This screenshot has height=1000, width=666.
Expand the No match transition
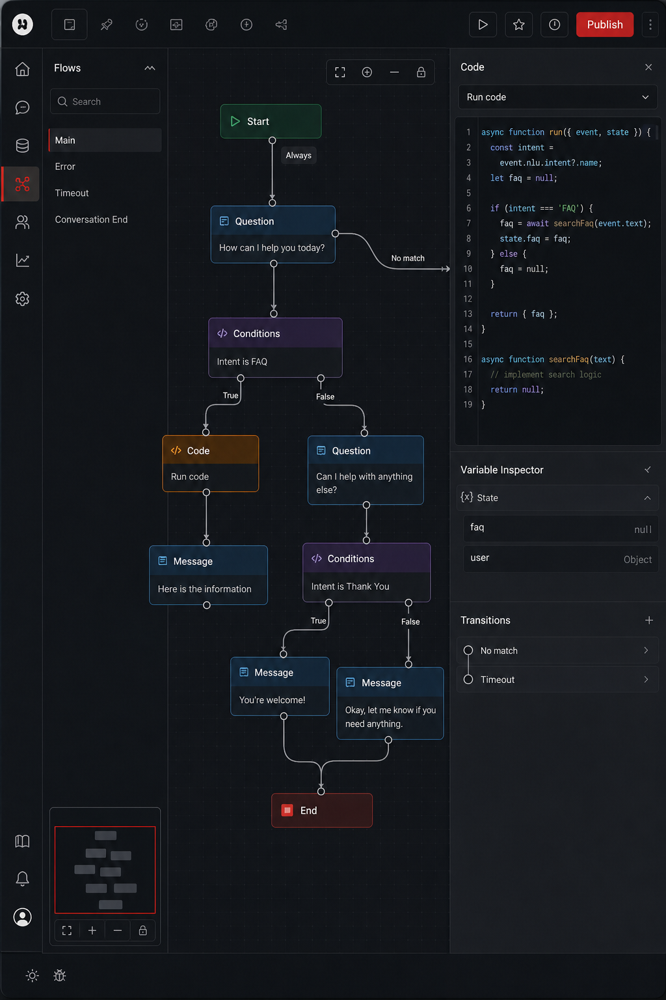coord(558,651)
